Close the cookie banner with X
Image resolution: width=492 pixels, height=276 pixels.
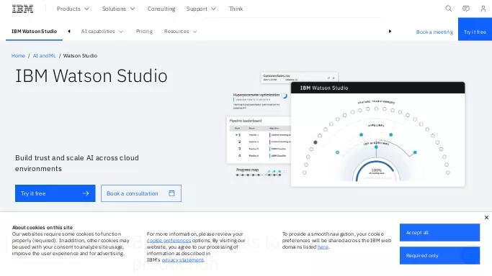click(486, 217)
